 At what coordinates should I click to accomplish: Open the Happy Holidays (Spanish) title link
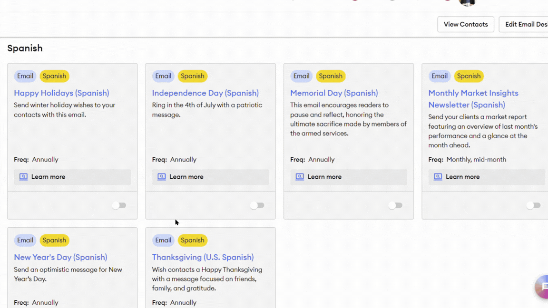point(61,93)
